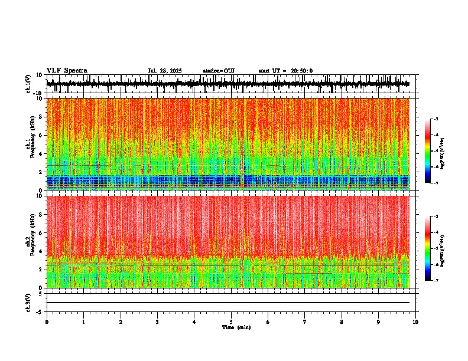The image size is (468, 361).
Task: Click the 8 kHz tick on ch.2 axis
Action: pos(41,215)
